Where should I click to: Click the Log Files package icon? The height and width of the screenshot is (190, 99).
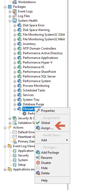click(x=14, y=16)
